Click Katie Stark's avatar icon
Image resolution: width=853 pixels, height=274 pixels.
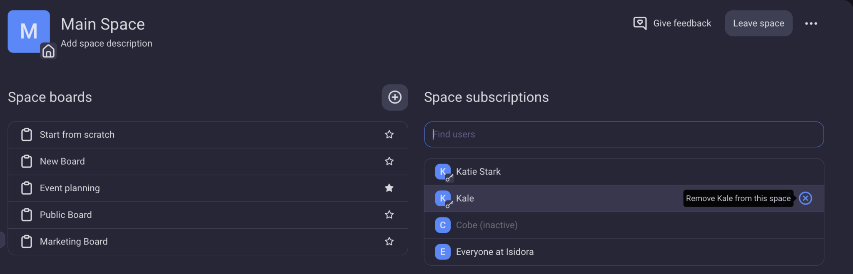443,172
